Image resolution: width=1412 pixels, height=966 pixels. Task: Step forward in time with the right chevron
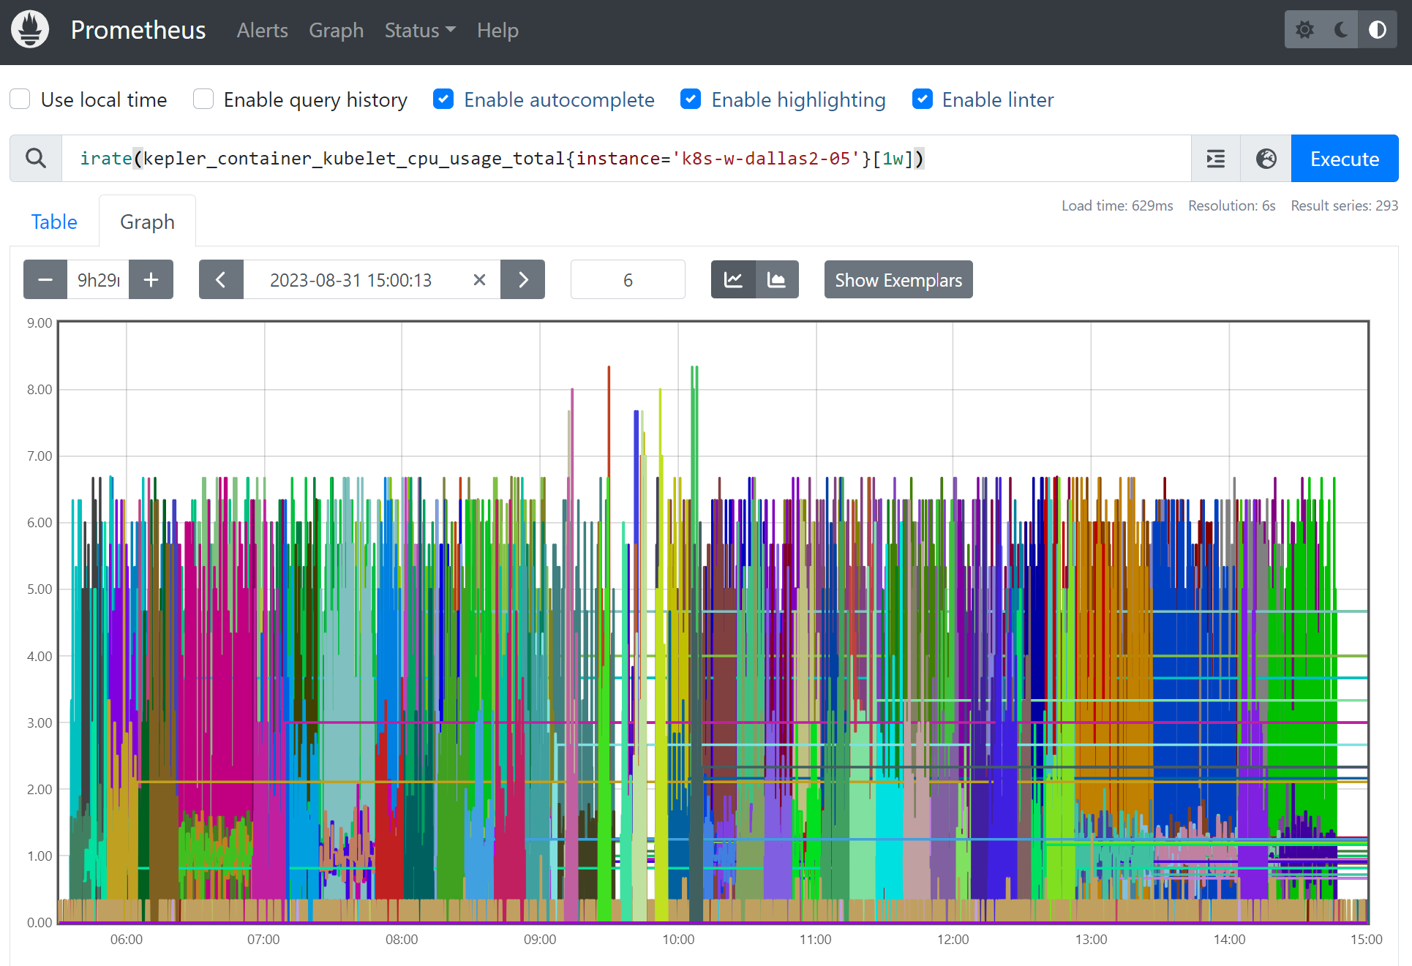coord(522,279)
